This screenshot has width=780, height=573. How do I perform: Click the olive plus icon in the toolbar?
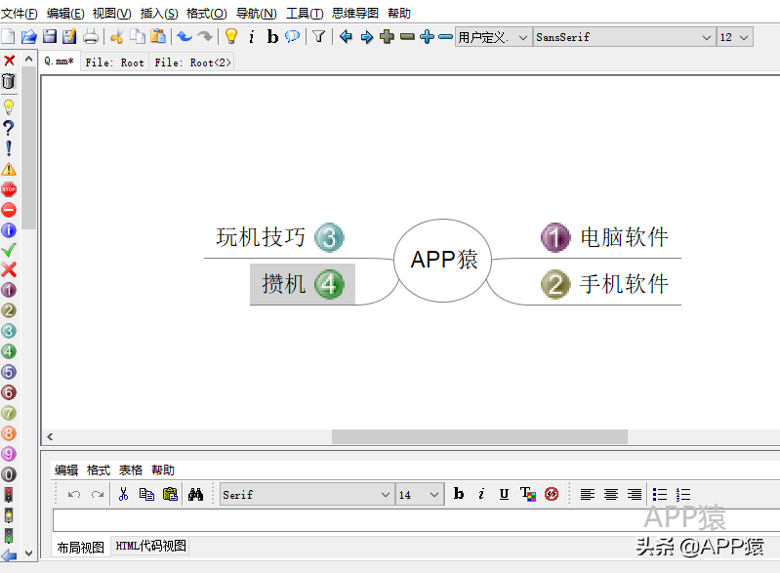[387, 37]
